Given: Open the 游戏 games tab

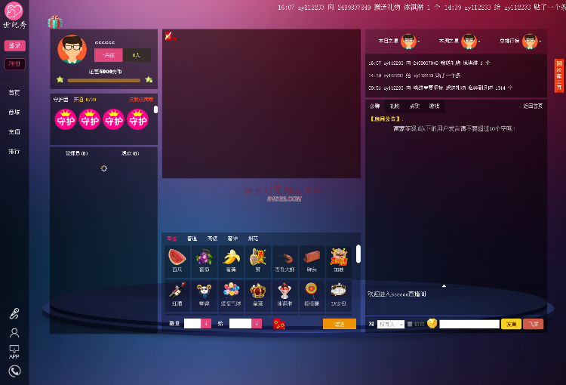Looking at the screenshot, I should [434, 106].
